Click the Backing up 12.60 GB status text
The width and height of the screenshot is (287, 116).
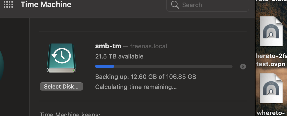146,77
